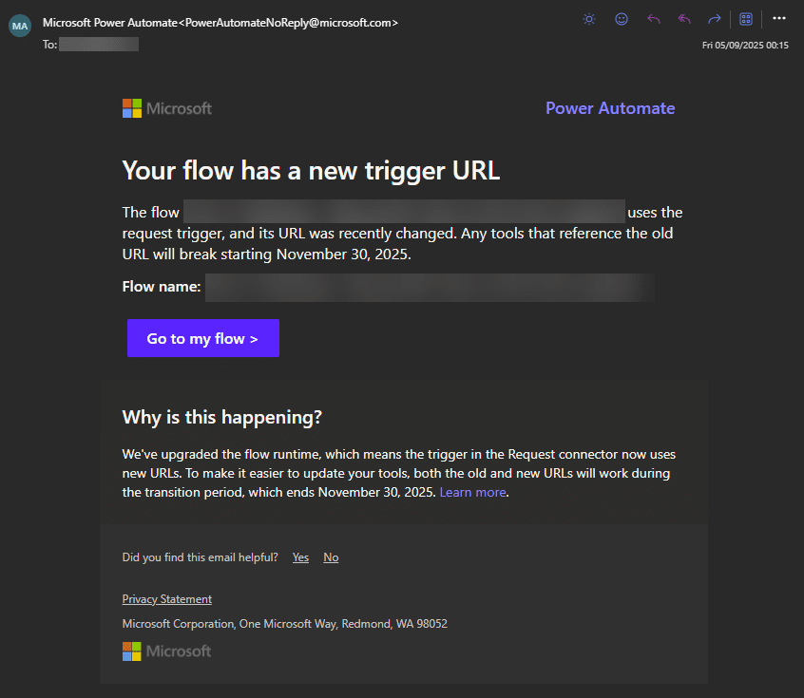Click Yes to mark email helpful
804x698 pixels.
(300, 557)
